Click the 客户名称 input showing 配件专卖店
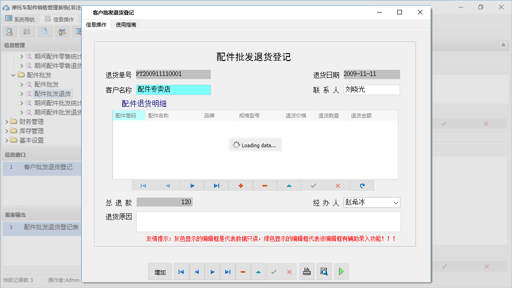512x288 pixels. click(173, 89)
